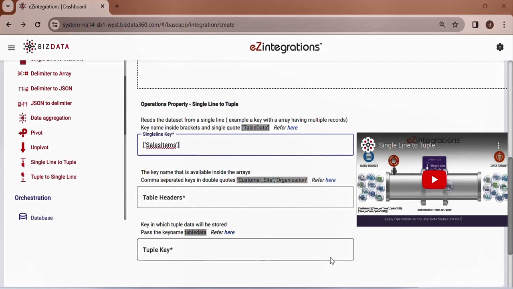
Task: Click the 'Single Line to Tuple' video title
Action: (x=407, y=145)
